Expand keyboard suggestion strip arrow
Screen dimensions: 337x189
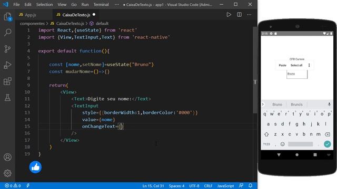pyautogui.click(x=263, y=104)
